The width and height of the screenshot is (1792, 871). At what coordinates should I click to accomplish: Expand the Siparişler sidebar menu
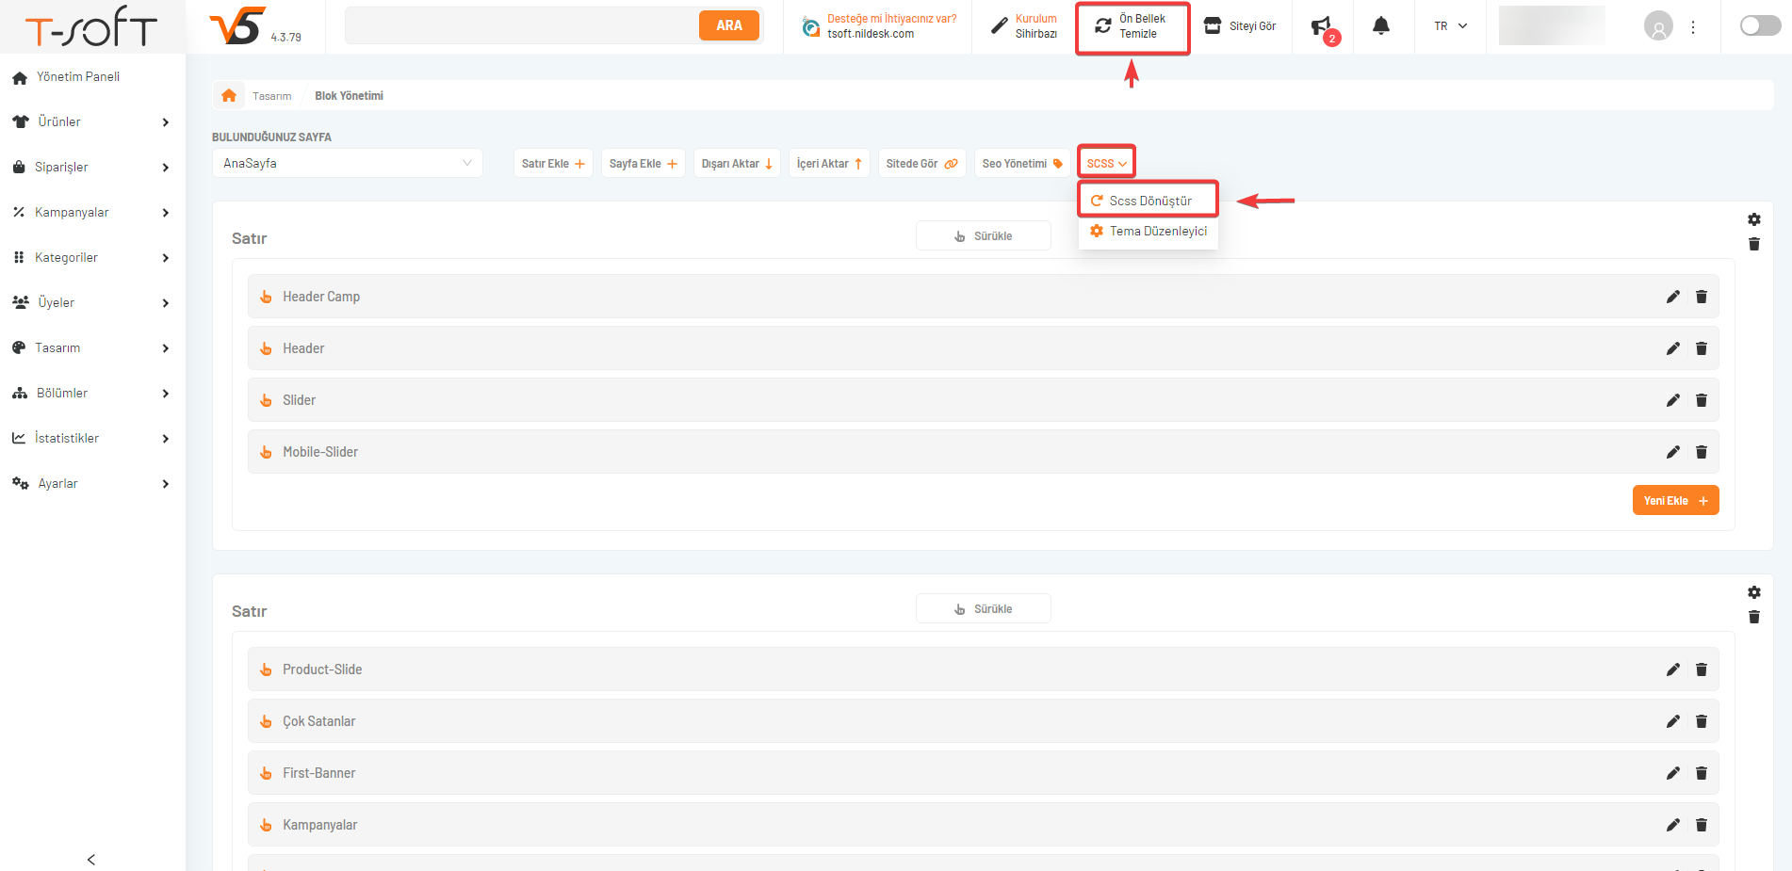click(x=92, y=167)
